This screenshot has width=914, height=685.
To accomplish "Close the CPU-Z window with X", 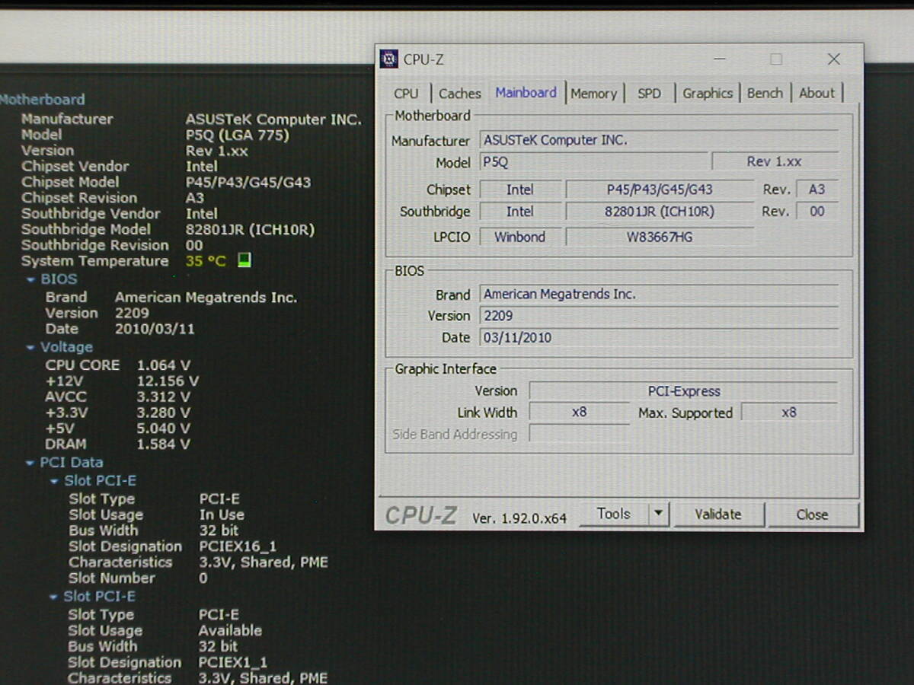I will (834, 59).
